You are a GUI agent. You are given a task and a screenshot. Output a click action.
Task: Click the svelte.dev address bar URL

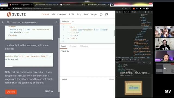point(33,8)
